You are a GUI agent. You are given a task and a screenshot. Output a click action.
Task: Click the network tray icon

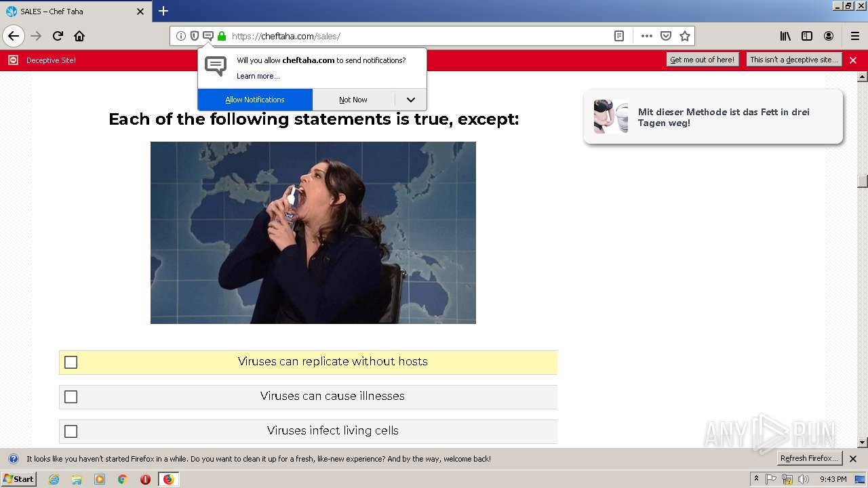click(787, 479)
